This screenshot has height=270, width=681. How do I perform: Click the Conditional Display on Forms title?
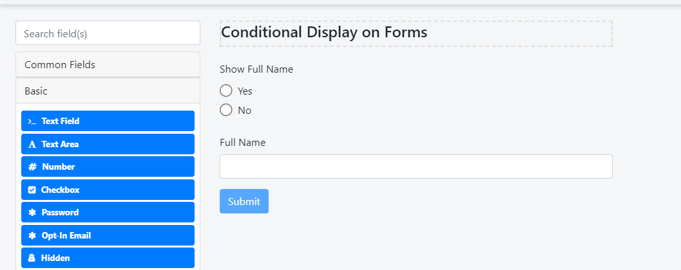pos(324,32)
